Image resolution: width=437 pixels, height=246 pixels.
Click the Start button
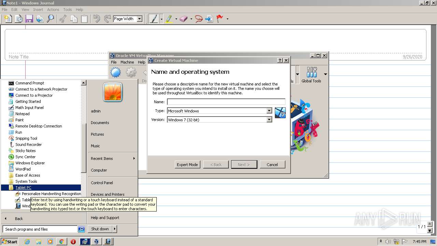pyautogui.click(x=10, y=242)
